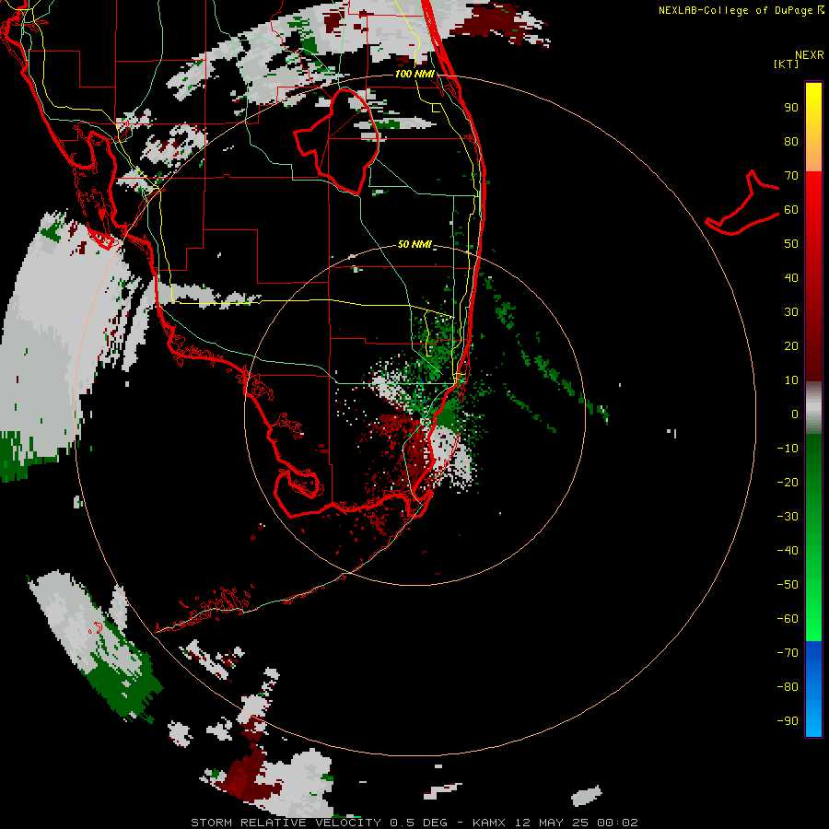The width and height of the screenshot is (829, 829).
Task: Click the positive 10 scale value
Action: click(791, 380)
